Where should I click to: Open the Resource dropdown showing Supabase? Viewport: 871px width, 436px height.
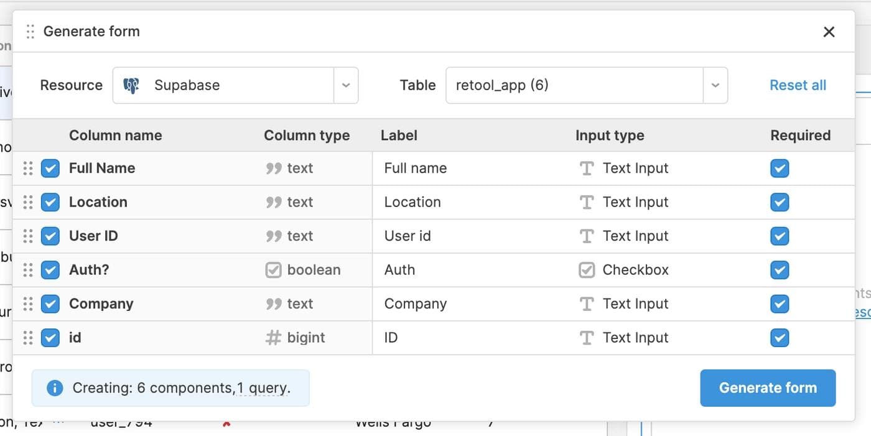click(x=346, y=85)
